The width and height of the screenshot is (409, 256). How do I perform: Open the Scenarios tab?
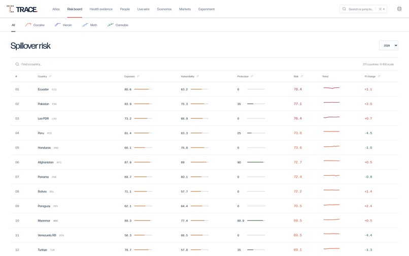(x=164, y=9)
